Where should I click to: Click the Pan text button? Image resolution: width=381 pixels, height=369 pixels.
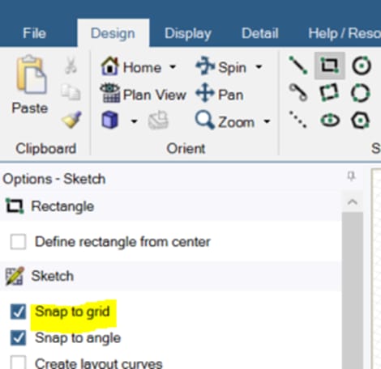pos(230,95)
